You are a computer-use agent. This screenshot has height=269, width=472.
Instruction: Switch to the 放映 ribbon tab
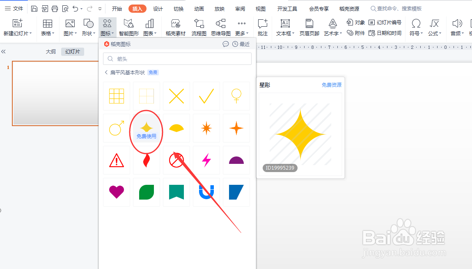(x=220, y=9)
